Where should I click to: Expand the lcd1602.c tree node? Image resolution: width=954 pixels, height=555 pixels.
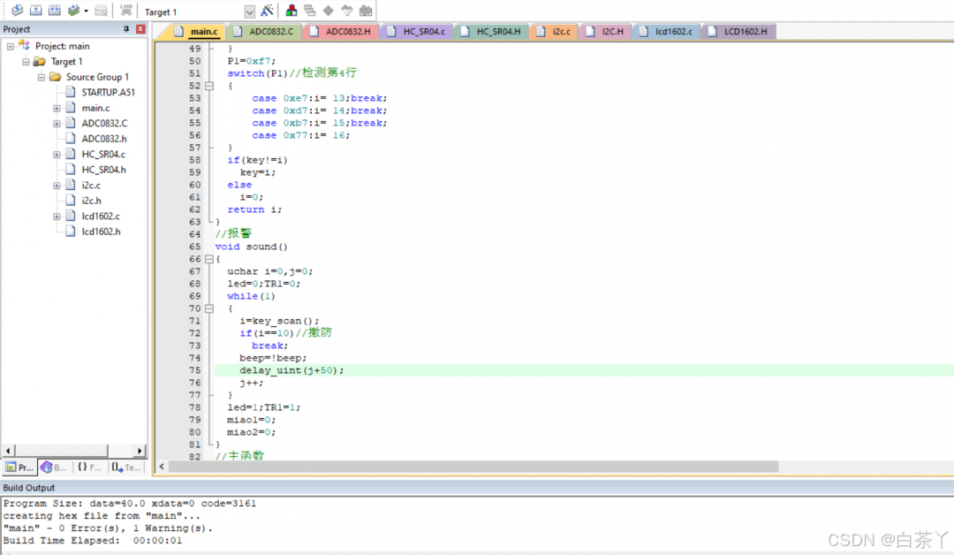pyautogui.click(x=57, y=217)
